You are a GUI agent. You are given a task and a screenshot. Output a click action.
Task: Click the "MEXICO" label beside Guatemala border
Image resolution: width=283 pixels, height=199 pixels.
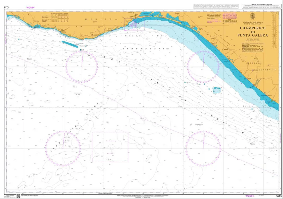tap(254, 63)
